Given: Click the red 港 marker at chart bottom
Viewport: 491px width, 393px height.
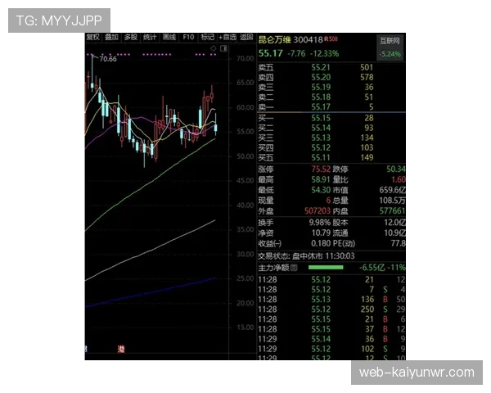Looking at the screenshot, I should (119, 350).
